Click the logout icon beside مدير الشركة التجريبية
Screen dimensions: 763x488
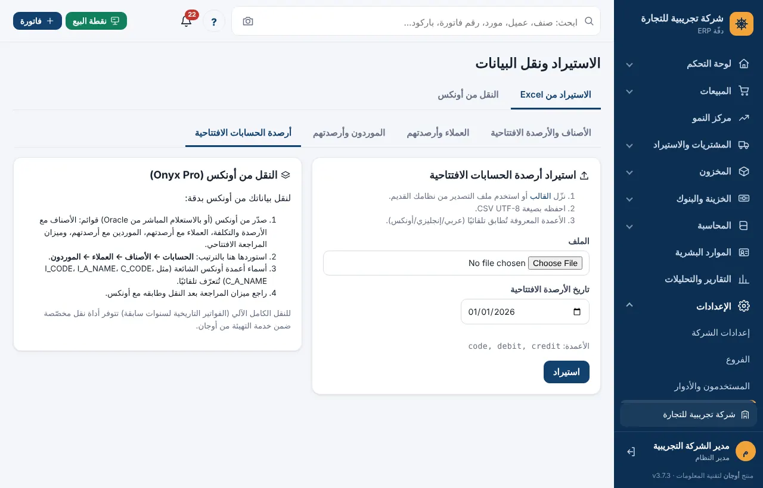631,452
